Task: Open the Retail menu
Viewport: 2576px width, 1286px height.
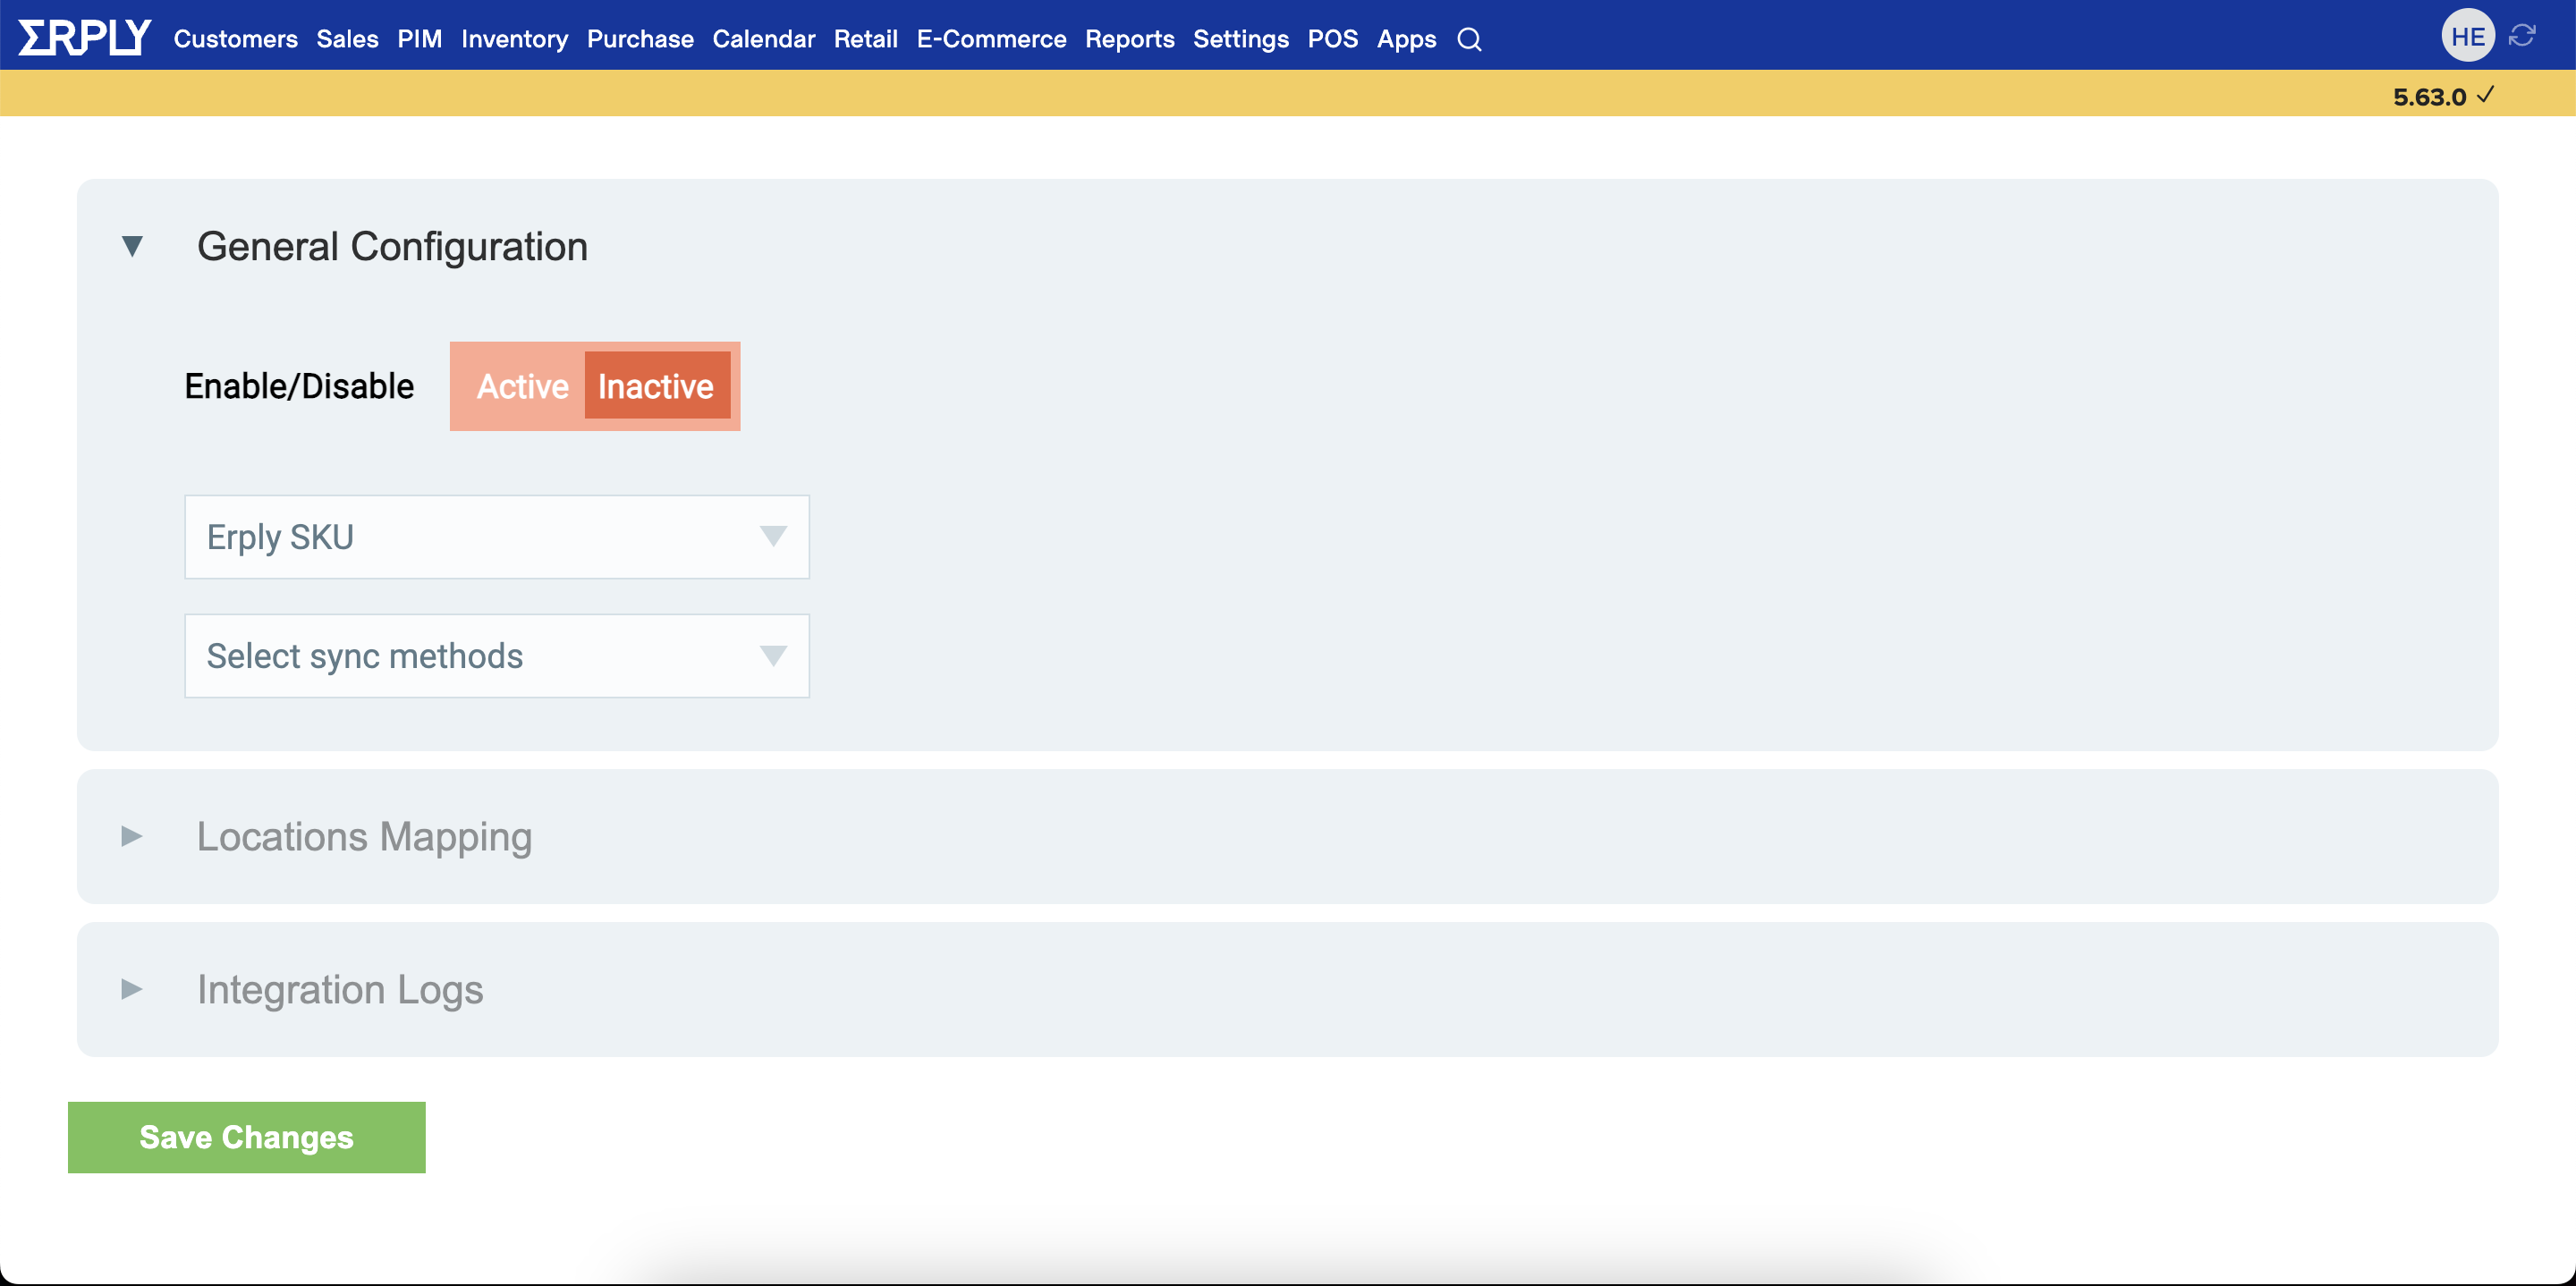Action: coord(865,39)
